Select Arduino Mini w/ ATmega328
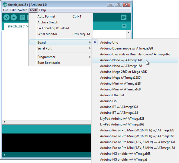This screenshot has width=179, height=163. (x=135, y=83)
